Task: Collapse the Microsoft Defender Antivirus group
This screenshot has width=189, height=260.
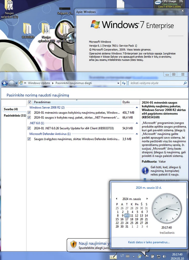Action: 137,134
